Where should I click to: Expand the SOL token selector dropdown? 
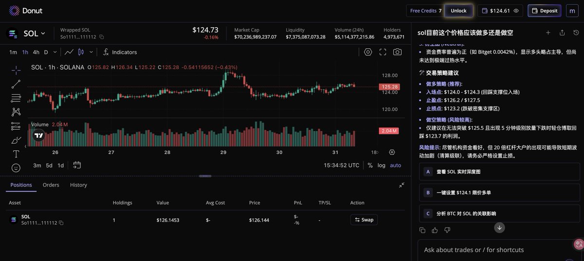point(43,33)
